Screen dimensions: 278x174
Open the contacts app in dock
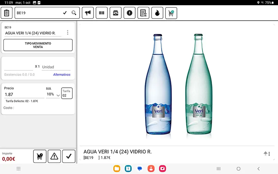(151, 168)
